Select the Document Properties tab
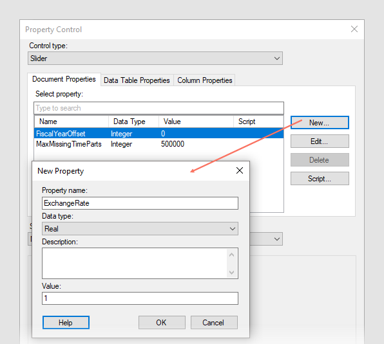This screenshot has width=384, height=344. (64, 79)
